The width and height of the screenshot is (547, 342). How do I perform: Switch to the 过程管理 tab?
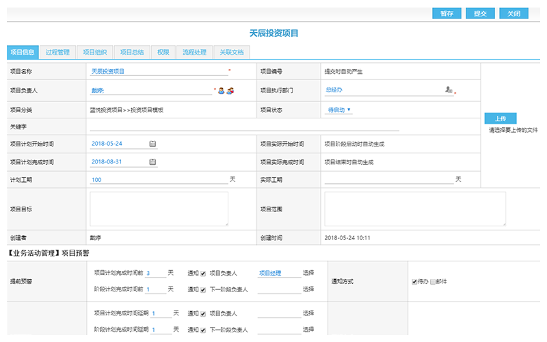pos(57,52)
